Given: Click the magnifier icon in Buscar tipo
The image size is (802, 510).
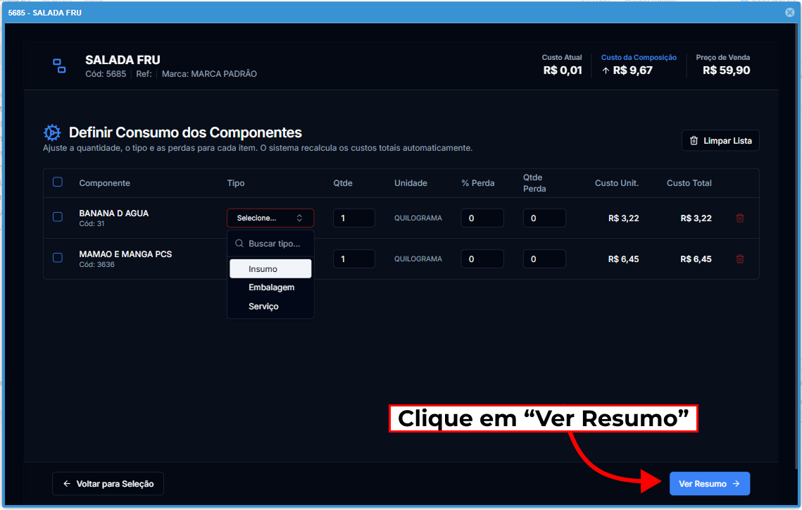Looking at the screenshot, I should point(239,244).
